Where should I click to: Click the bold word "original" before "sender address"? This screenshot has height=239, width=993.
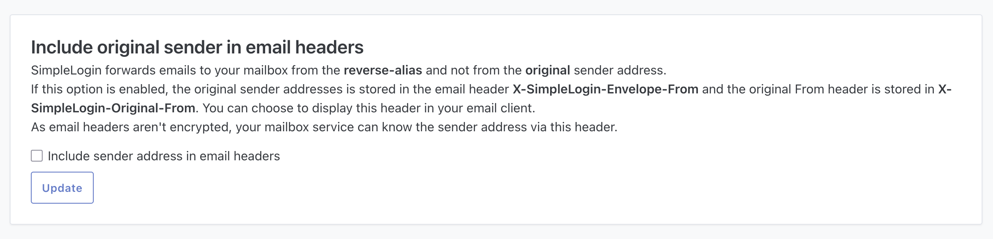[547, 70]
